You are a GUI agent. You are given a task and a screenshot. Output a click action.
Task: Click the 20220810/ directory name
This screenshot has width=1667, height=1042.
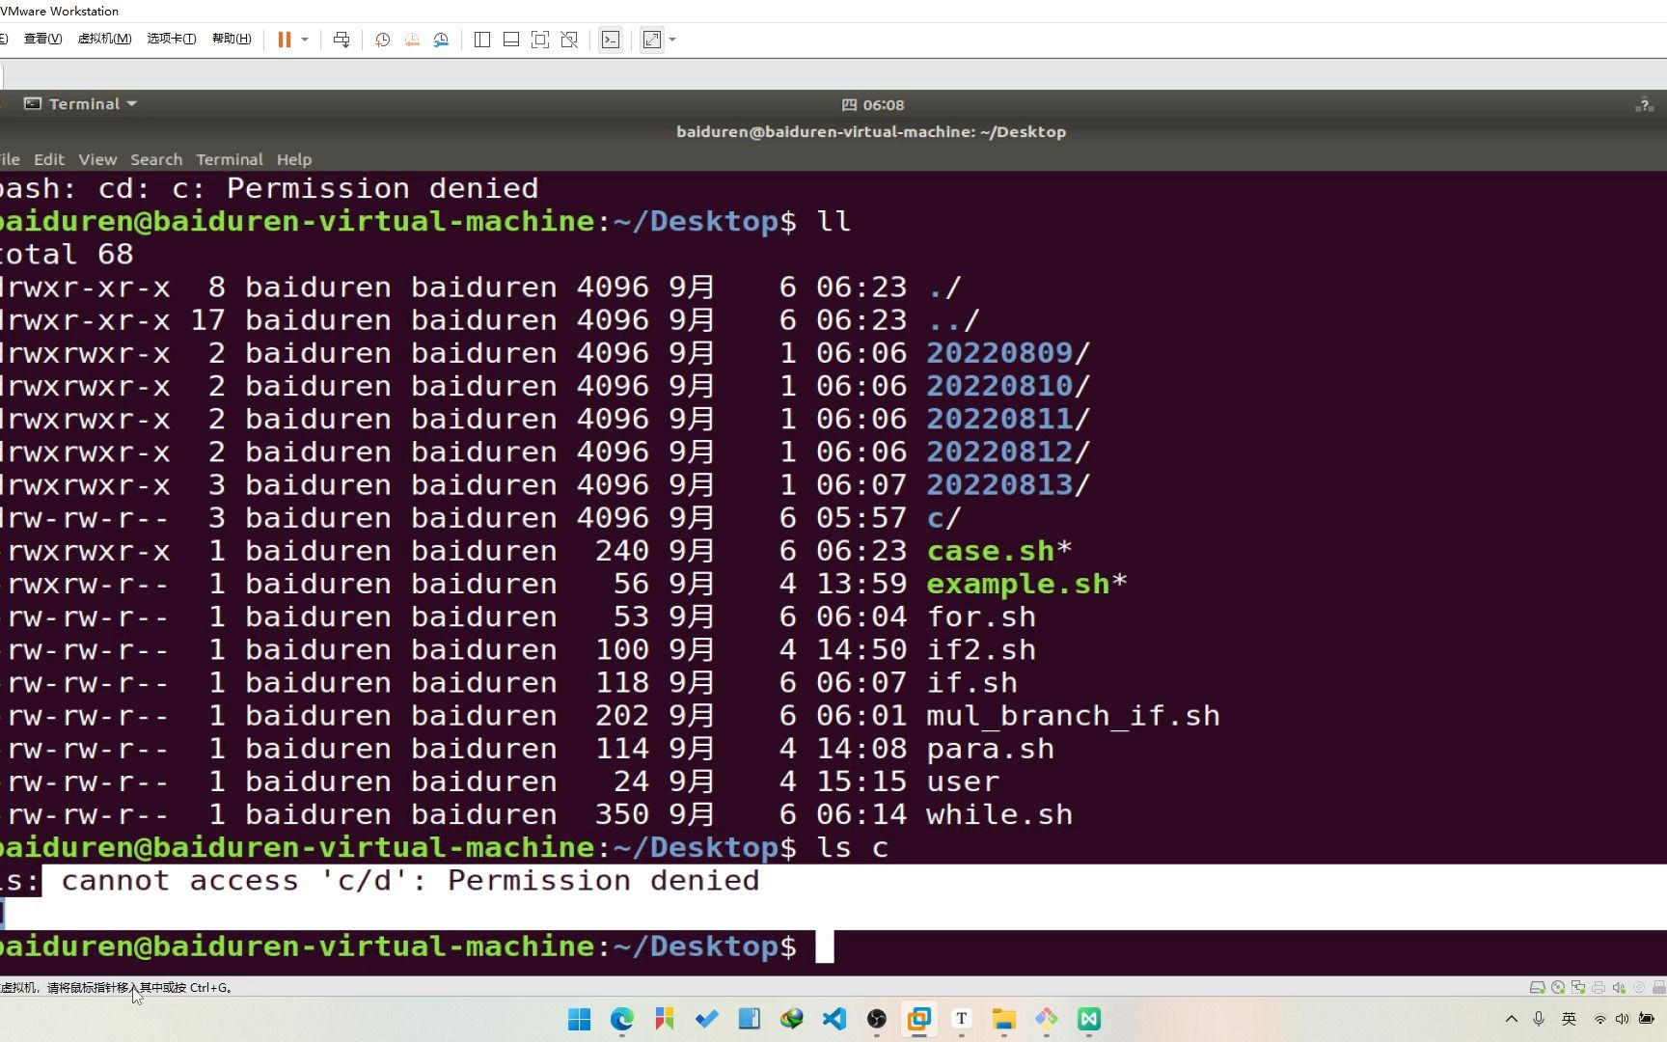pos(1008,386)
